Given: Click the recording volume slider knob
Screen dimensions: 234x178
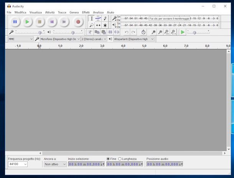Looking at the screenshot, I should pyautogui.click(x=40, y=32).
